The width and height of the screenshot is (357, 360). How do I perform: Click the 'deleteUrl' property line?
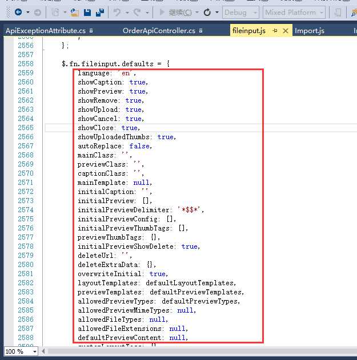tap(105, 256)
